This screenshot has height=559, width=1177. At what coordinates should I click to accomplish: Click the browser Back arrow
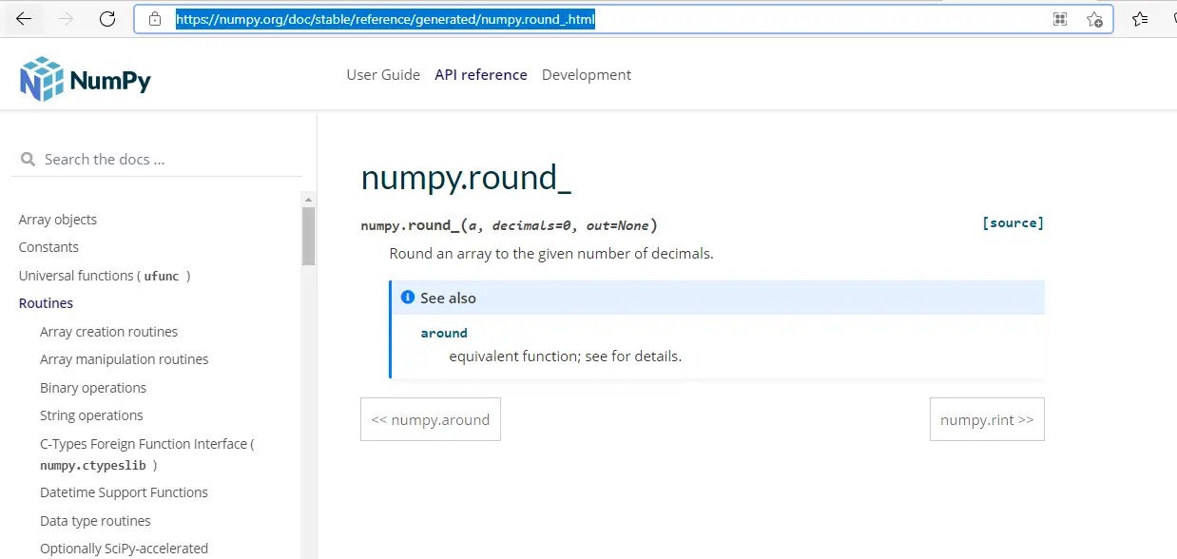pos(24,19)
